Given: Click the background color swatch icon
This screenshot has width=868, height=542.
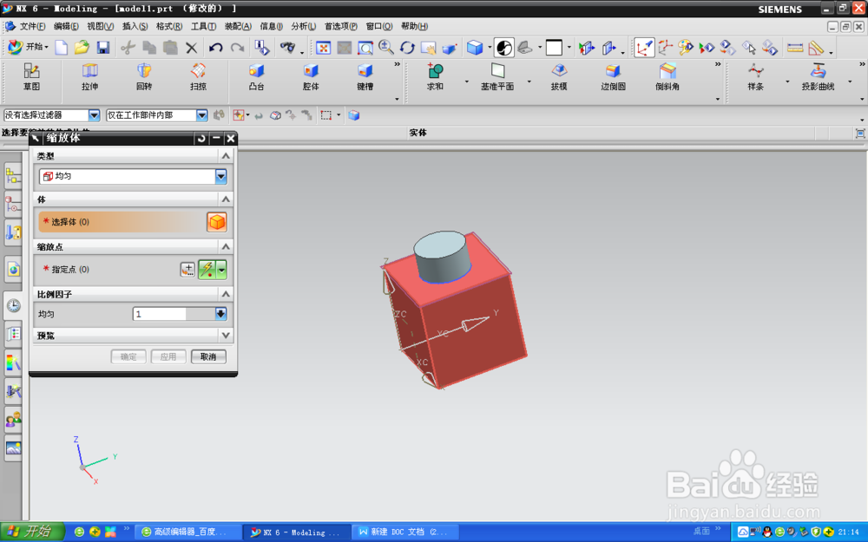Looking at the screenshot, I should coord(554,48).
